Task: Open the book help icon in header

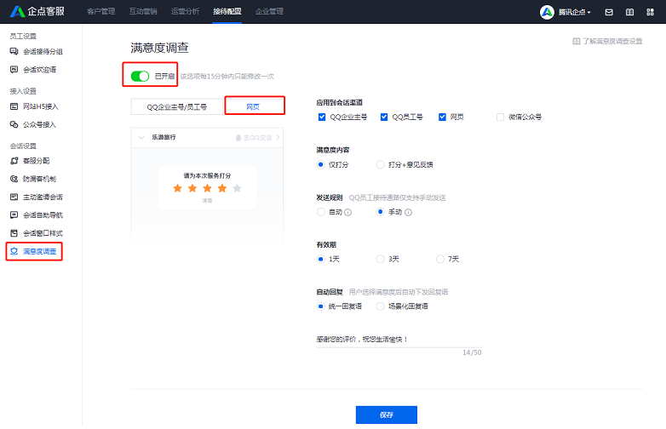Action: coord(629,12)
